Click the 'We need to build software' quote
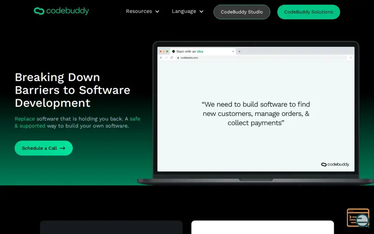The height and width of the screenshot is (234, 374). 256,113
